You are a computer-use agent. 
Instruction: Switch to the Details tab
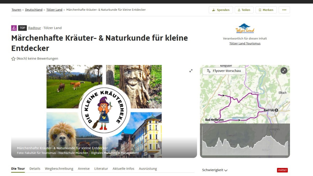coord(35,169)
